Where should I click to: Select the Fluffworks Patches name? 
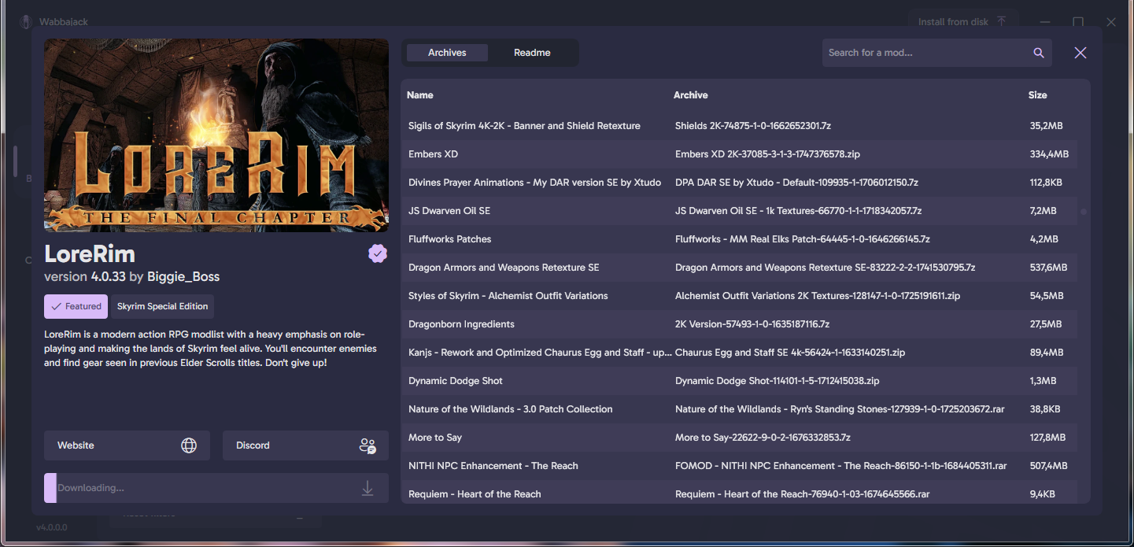(450, 239)
